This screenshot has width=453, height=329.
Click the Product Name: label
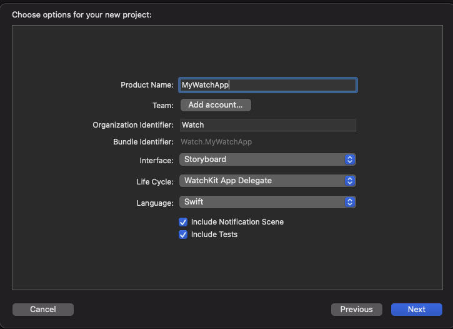pyautogui.click(x=147, y=85)
